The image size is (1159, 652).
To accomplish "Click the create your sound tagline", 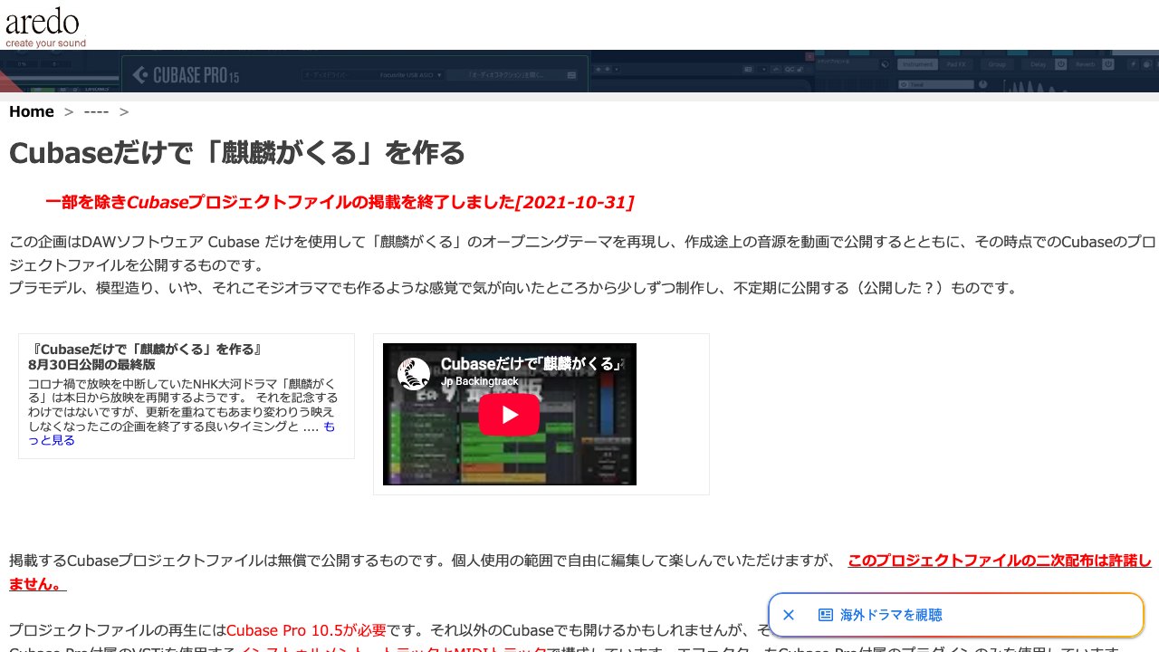I will (45, 43).
